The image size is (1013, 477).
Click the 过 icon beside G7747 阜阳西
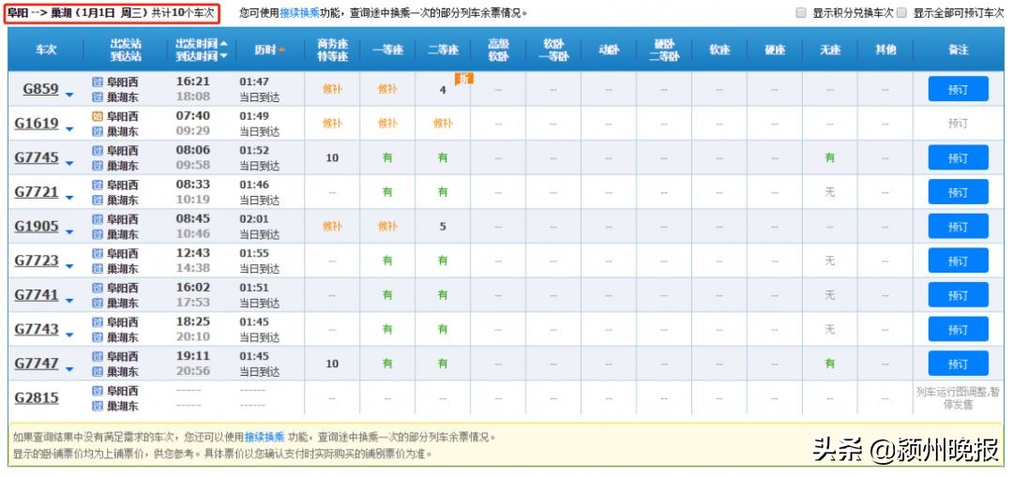[98, 356]
